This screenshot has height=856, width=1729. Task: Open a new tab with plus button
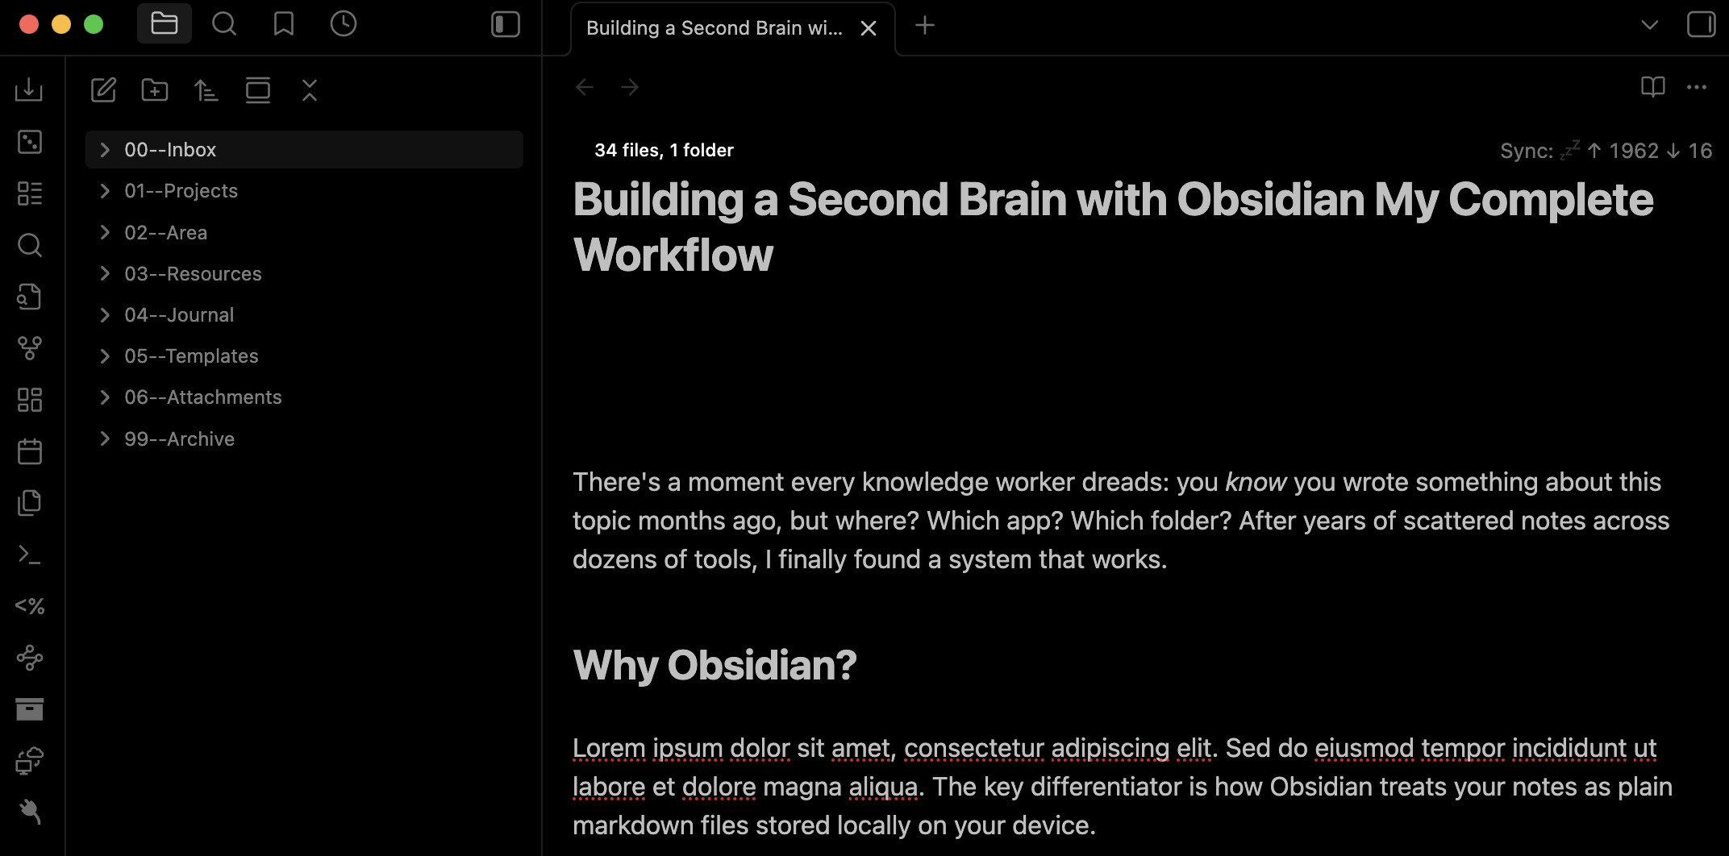tap(925, 26)
